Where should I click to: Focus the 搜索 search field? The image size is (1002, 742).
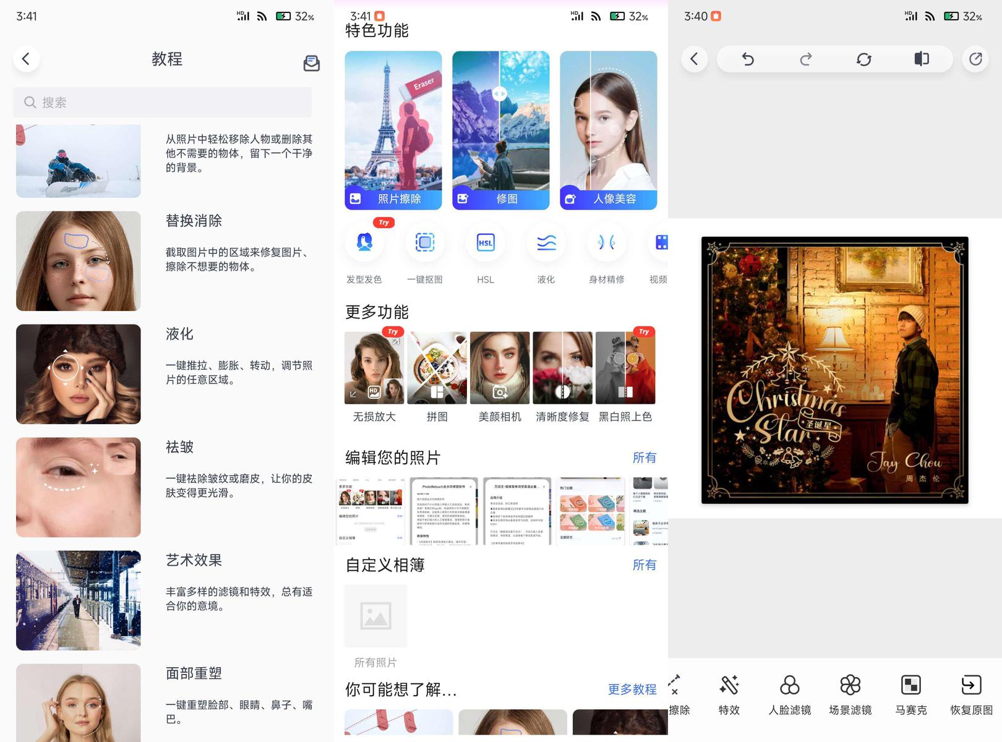162,102
